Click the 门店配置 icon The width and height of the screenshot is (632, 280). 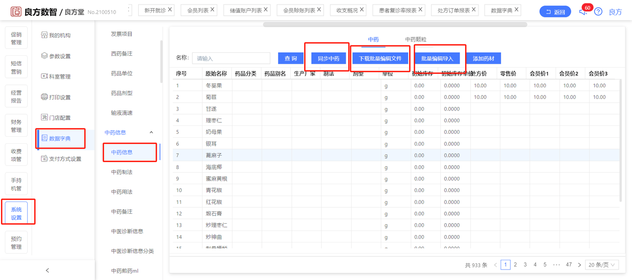pos(44,118)
